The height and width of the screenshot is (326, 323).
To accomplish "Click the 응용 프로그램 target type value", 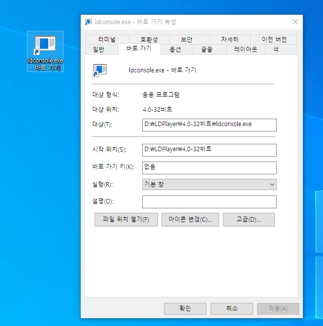I will [161, 95].
